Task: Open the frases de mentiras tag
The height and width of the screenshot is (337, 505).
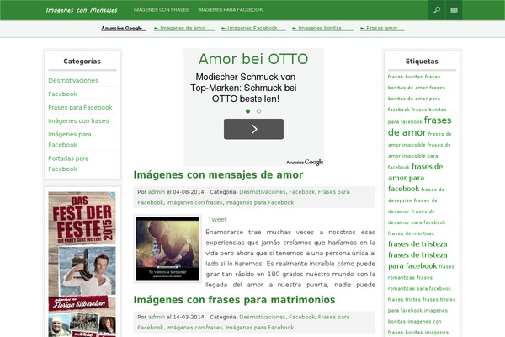Action: 411,233
